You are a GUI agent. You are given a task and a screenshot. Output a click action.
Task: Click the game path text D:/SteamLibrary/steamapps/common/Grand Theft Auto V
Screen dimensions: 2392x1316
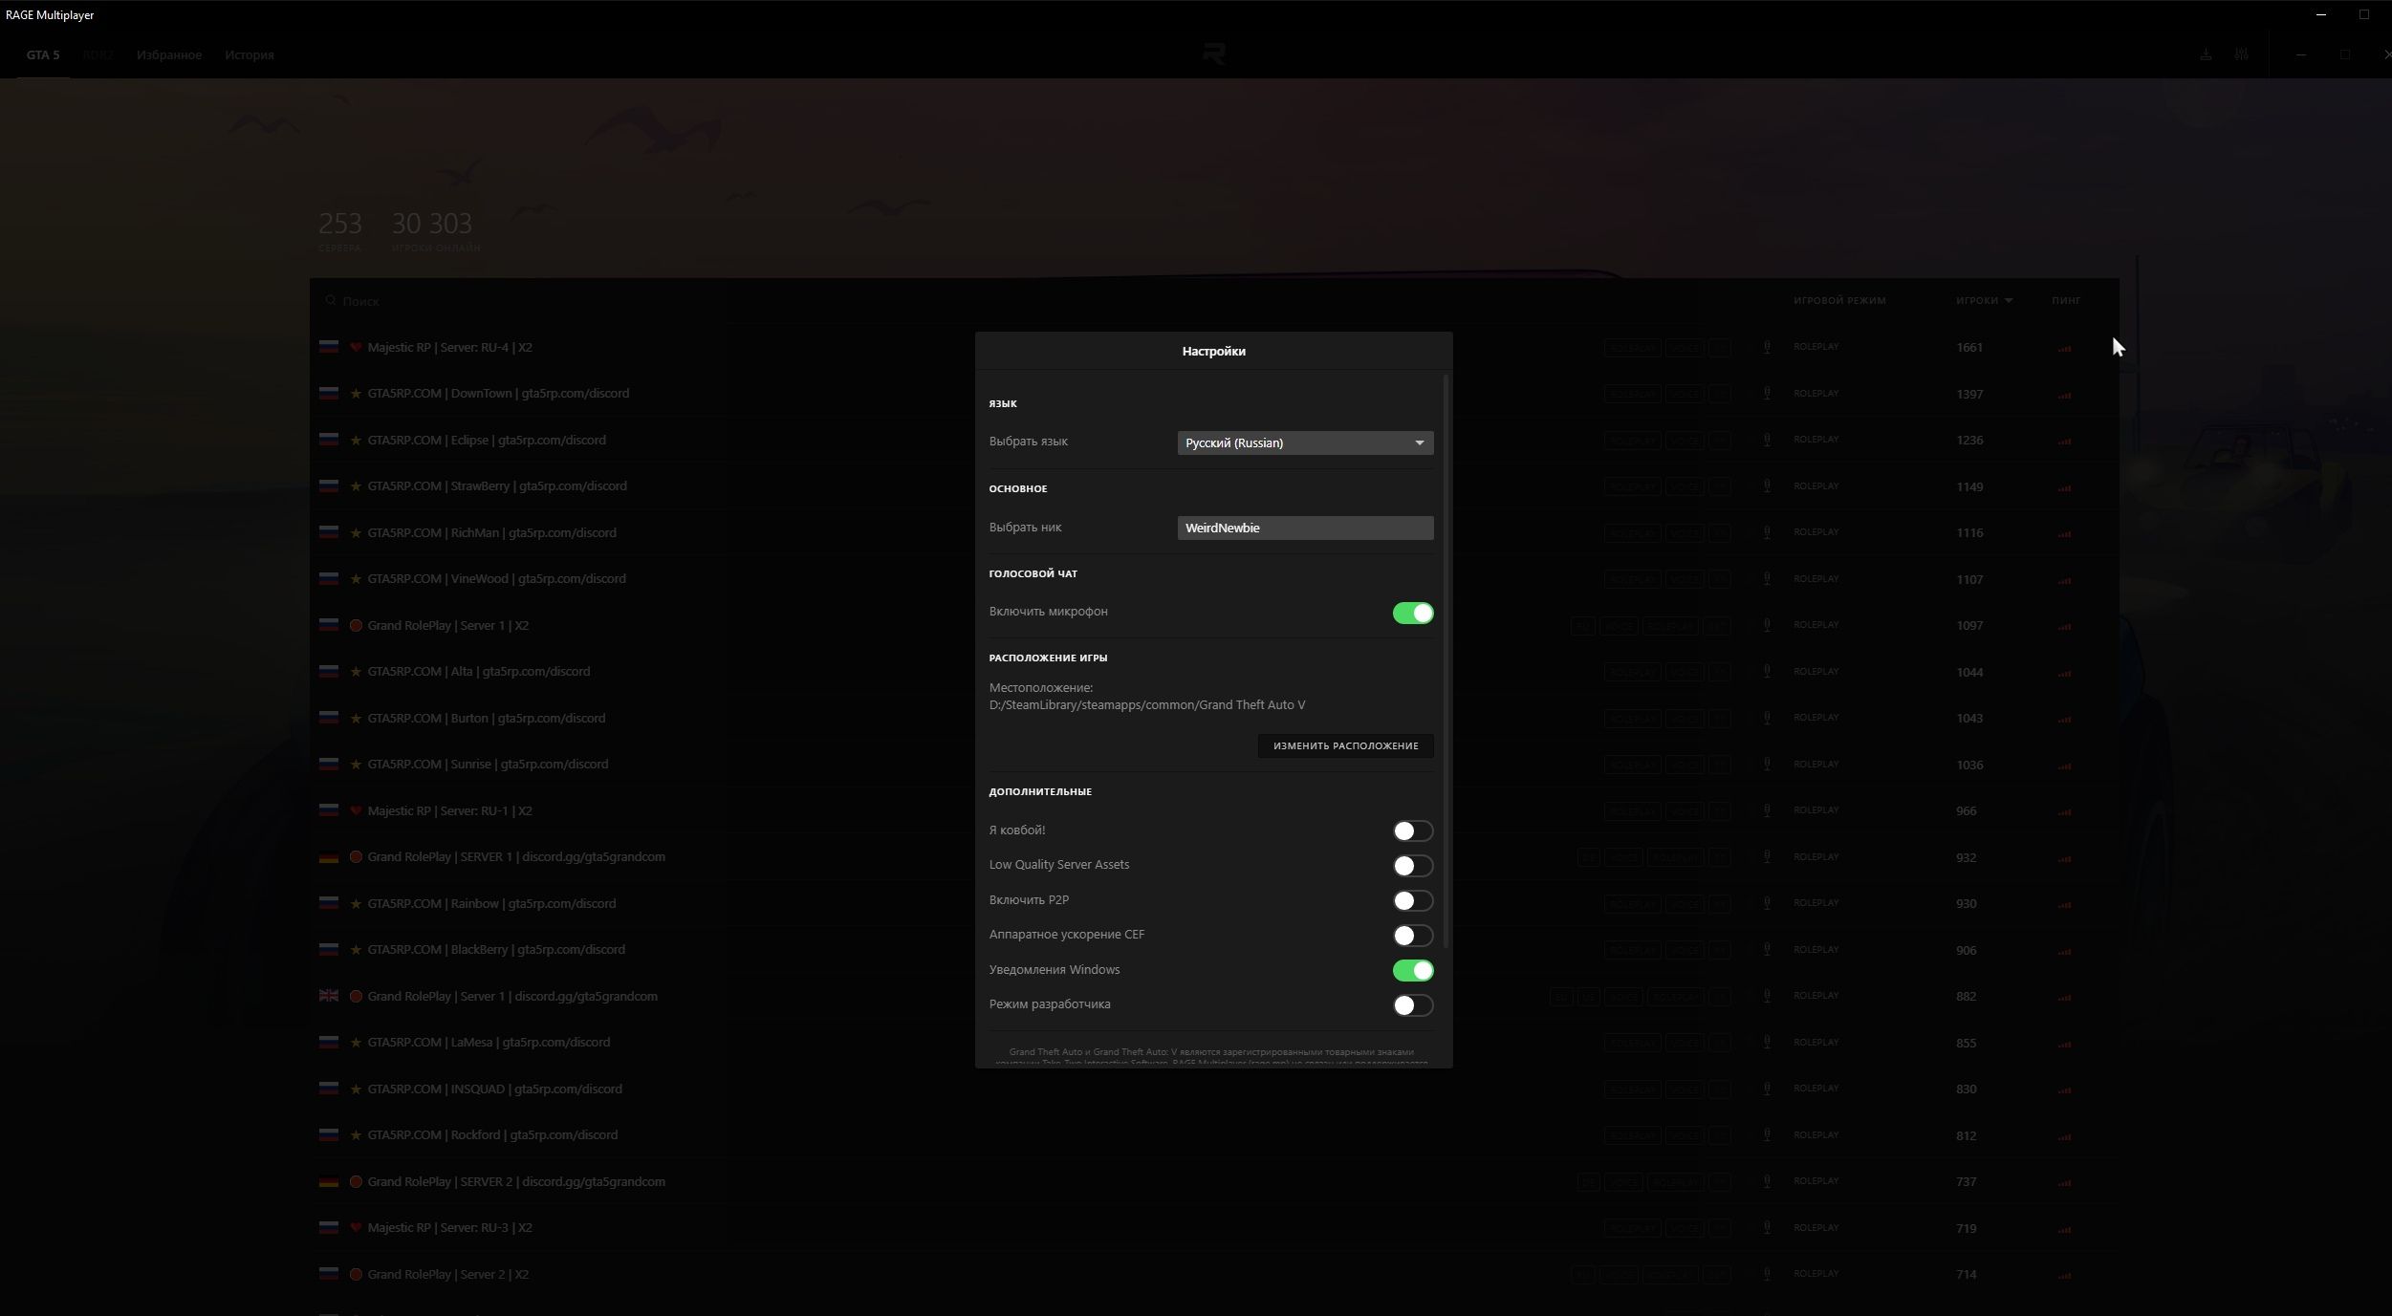pos(1146,705)
